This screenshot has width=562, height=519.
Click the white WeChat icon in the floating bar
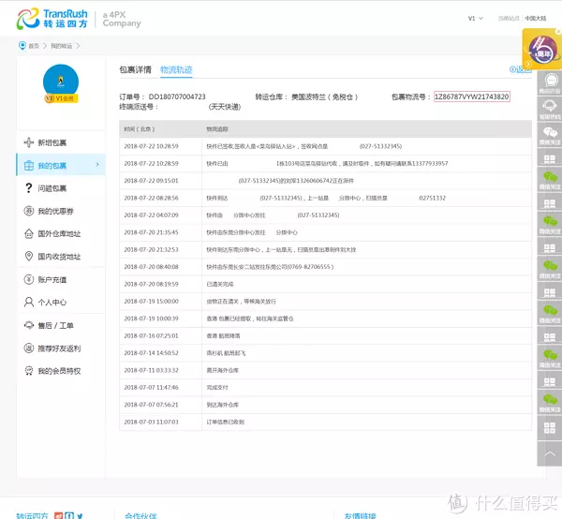coord(550,133)
